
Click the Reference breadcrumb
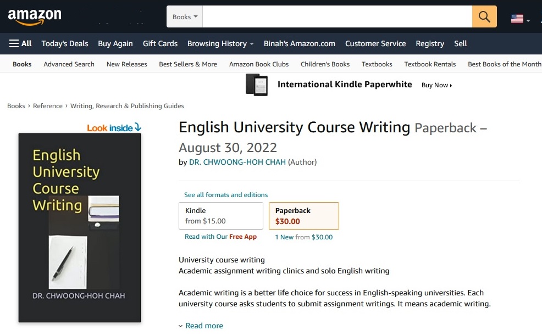coord(48,106)
